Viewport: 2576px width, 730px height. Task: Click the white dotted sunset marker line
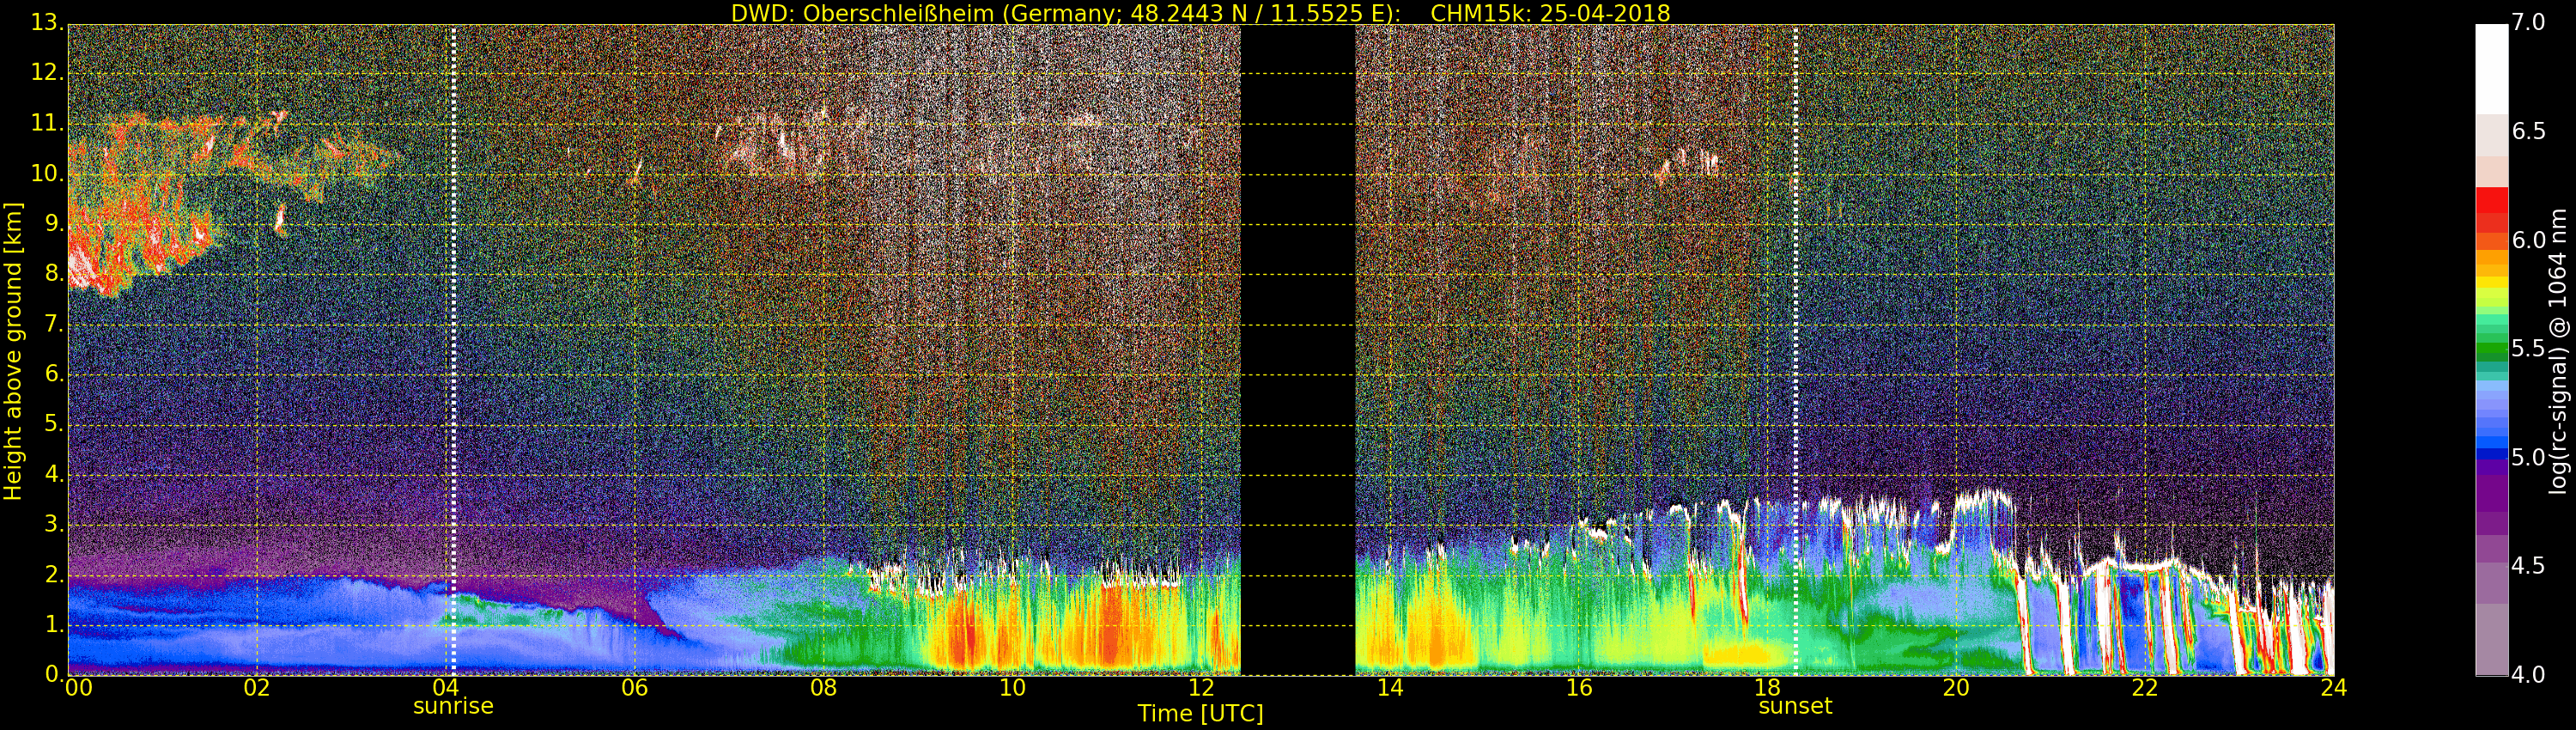[1796, 350]
